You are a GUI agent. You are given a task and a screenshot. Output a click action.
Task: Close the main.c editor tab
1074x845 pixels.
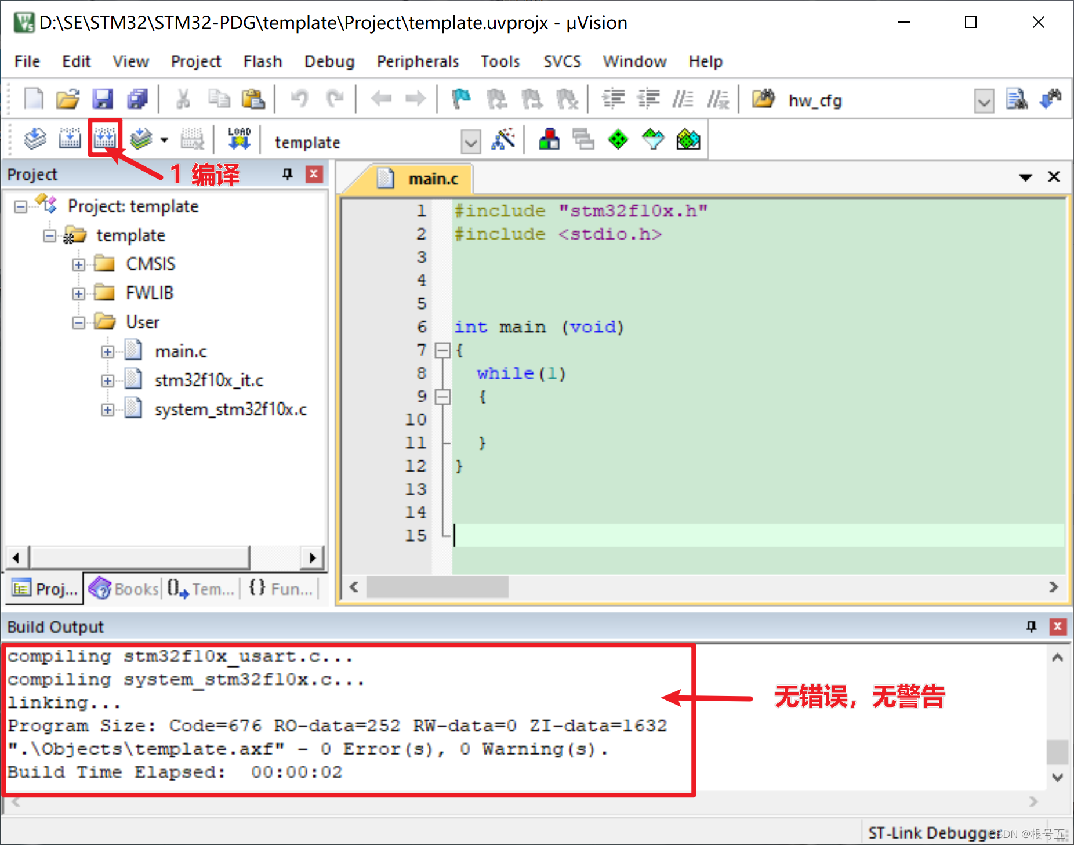point(1054,176)
